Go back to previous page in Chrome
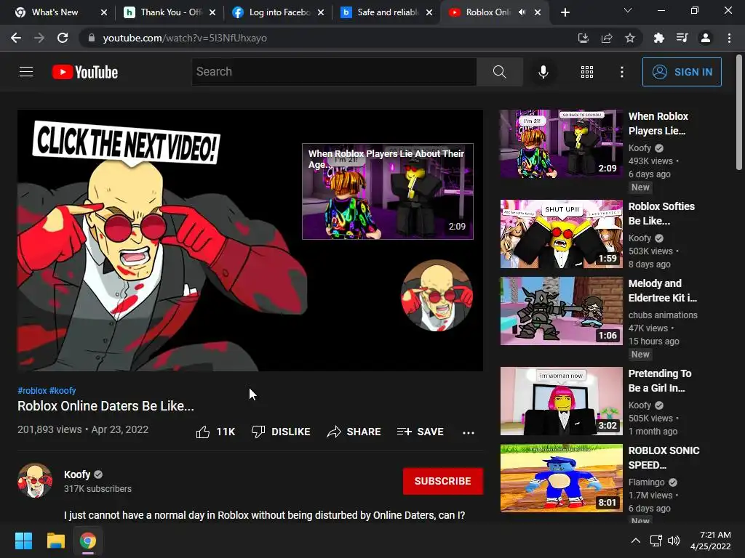The width and height of the screenshot is (745, 558). click(16, 38)
